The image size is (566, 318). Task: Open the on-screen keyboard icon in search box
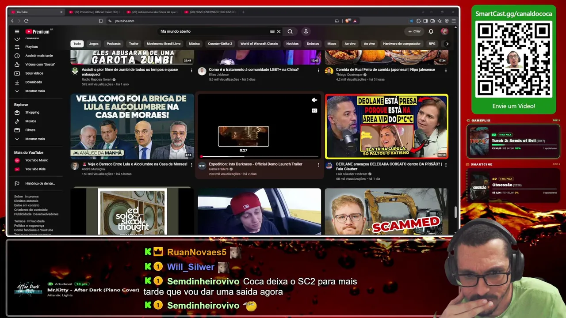coord(272,31)
